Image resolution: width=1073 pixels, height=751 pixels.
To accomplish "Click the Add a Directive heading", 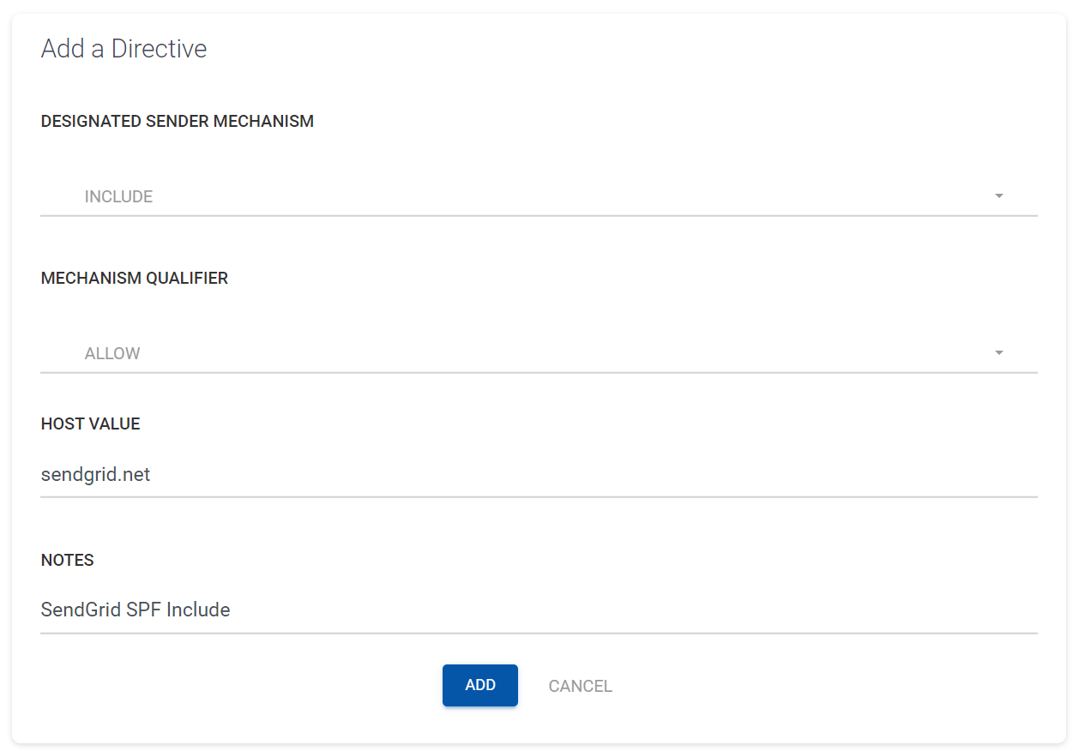I will pyautogui.click(x=124, y=49).
